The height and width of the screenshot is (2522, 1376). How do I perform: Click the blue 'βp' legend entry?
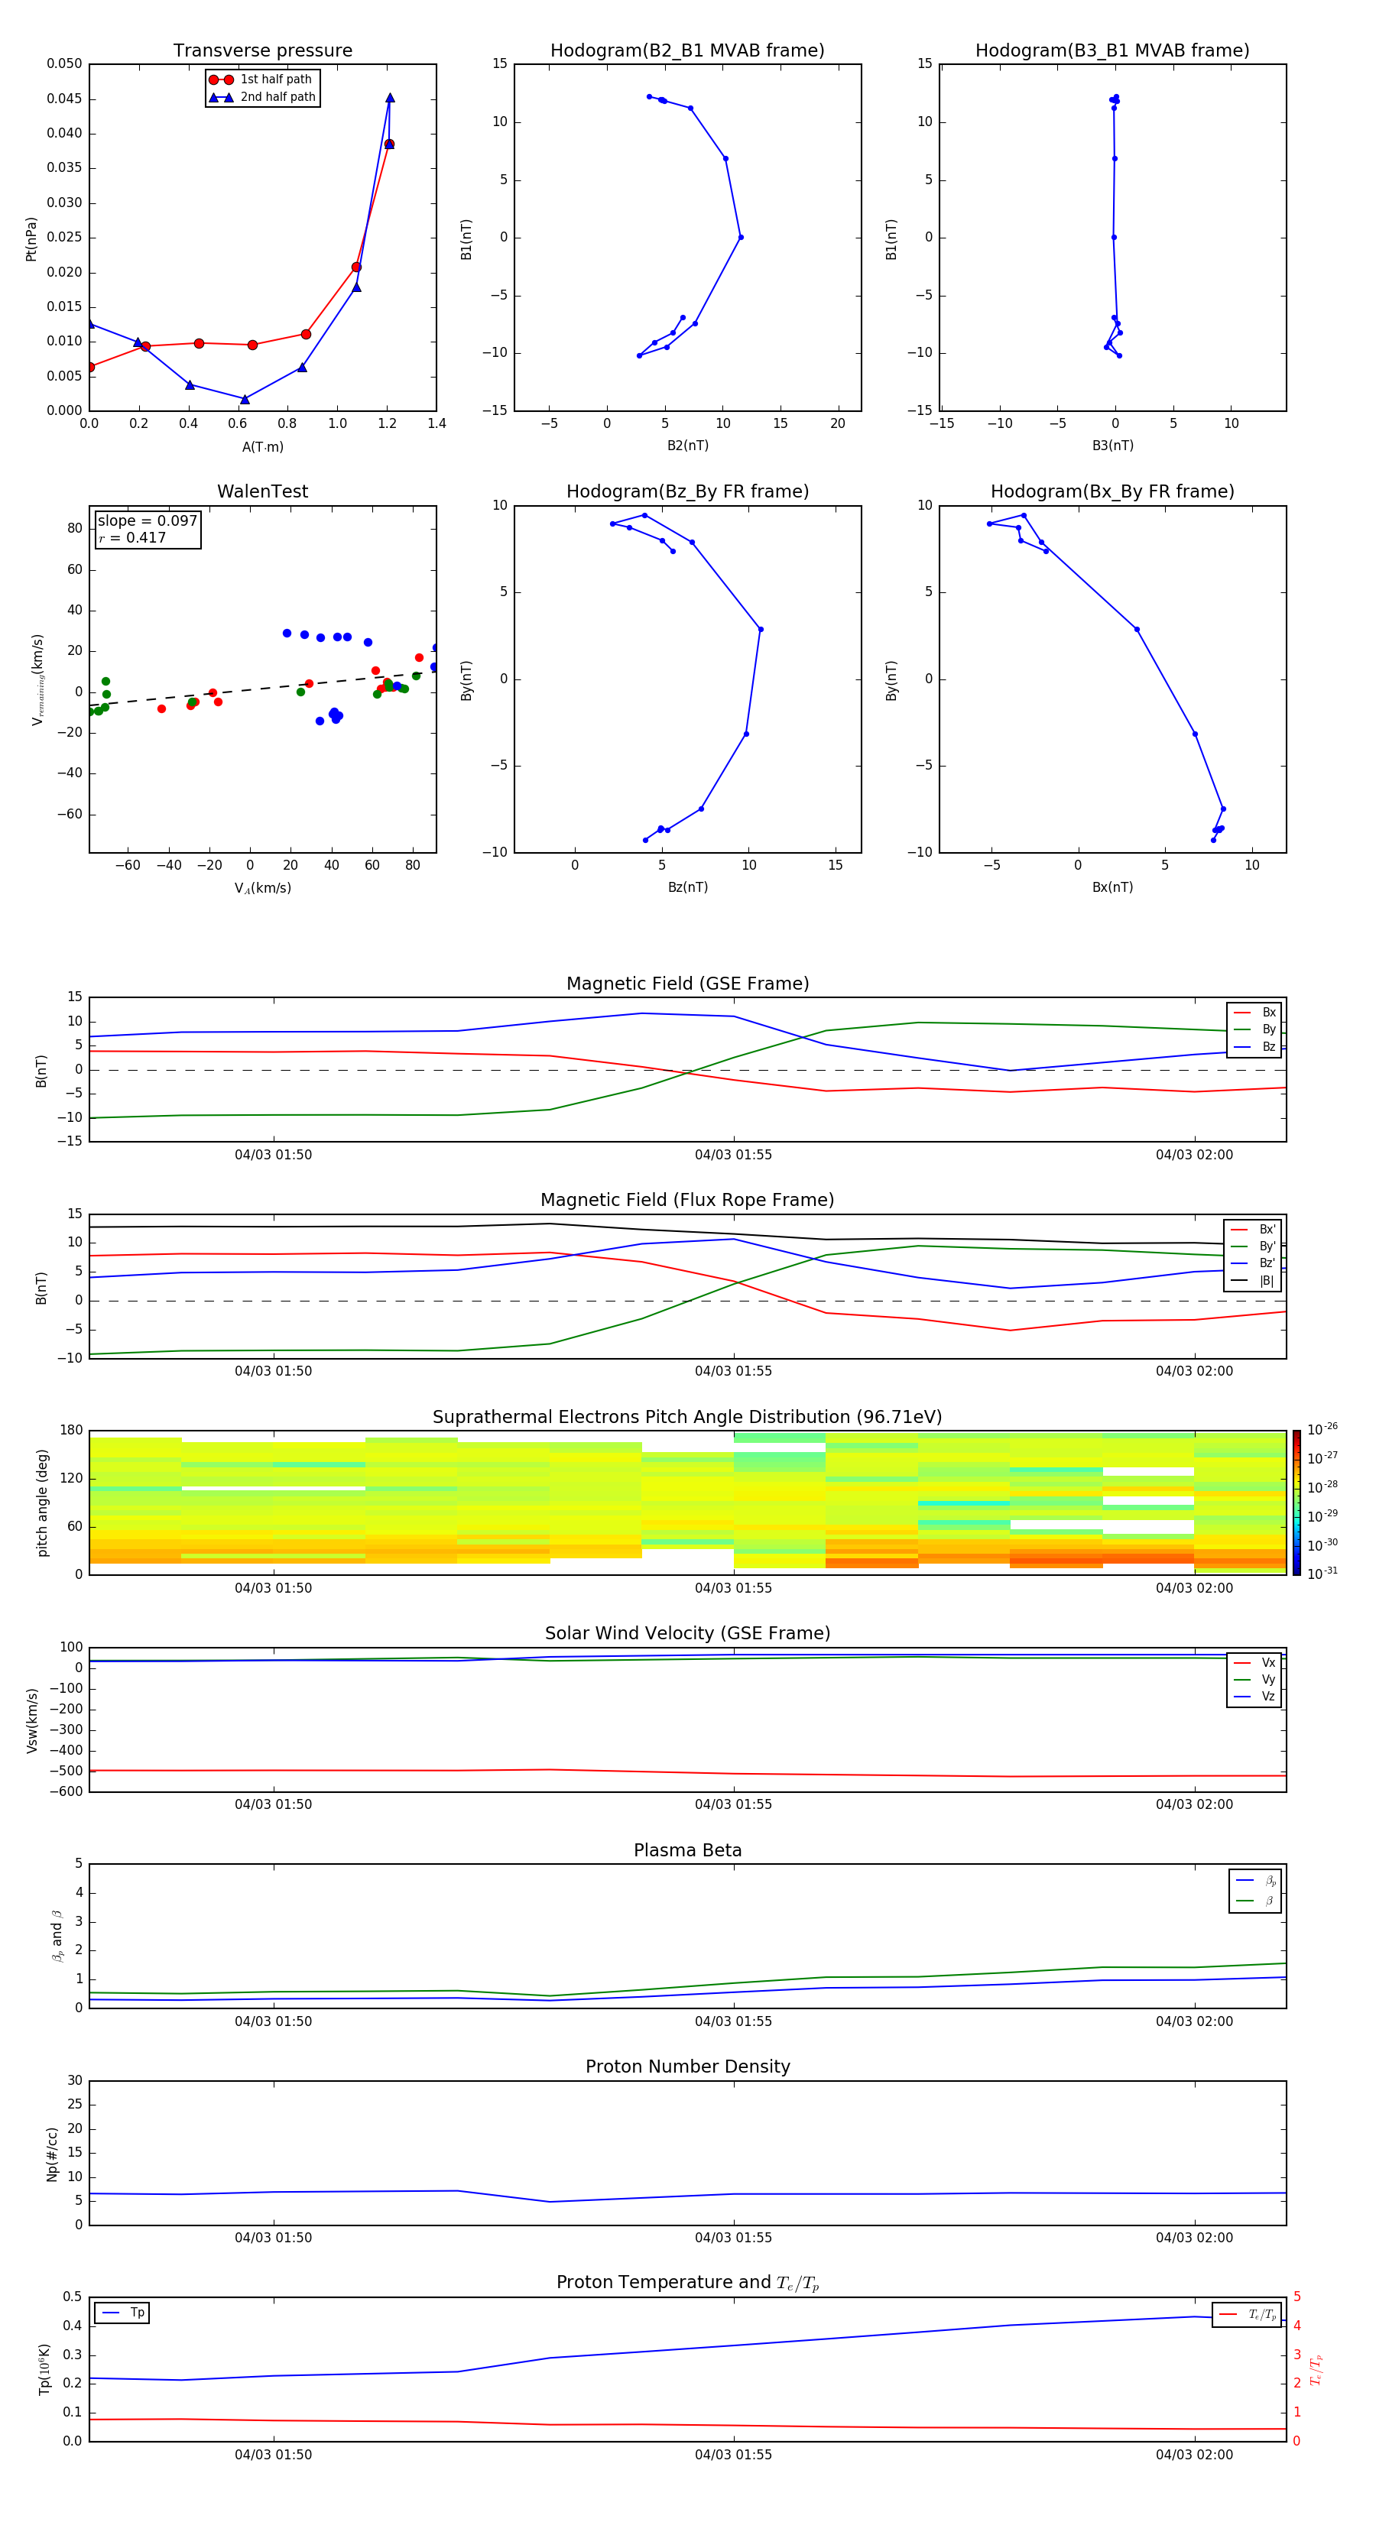(x=1255, y=1881)
